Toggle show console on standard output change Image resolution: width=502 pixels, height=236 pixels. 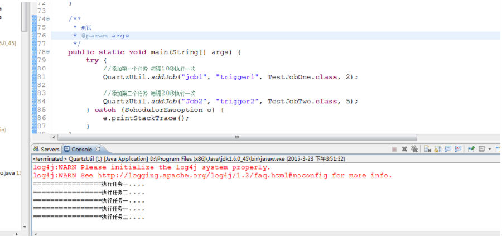coord(448,148)
